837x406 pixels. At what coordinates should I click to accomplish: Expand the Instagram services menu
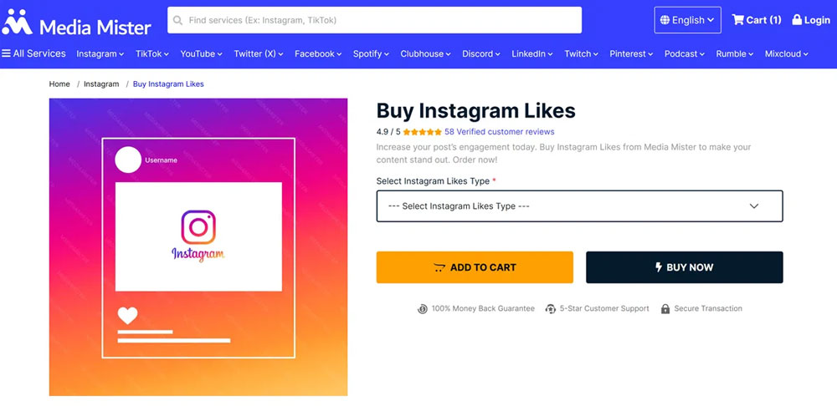click(x=100, y=53)
